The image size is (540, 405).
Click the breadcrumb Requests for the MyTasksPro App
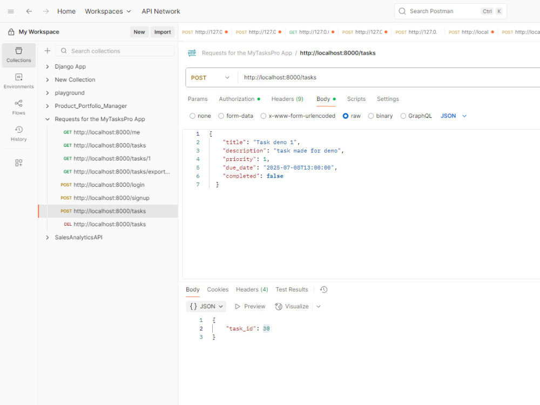coord(247,53)
